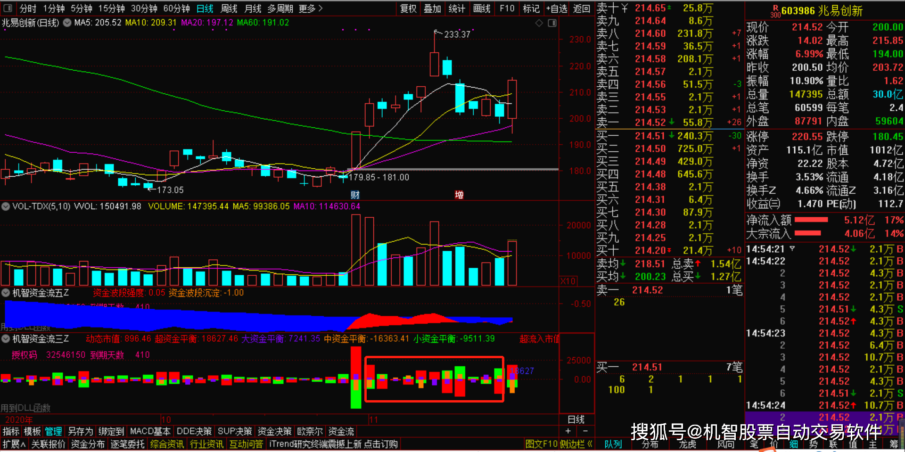
Task: Select SUP决策 template
Action: pos(235,431)
